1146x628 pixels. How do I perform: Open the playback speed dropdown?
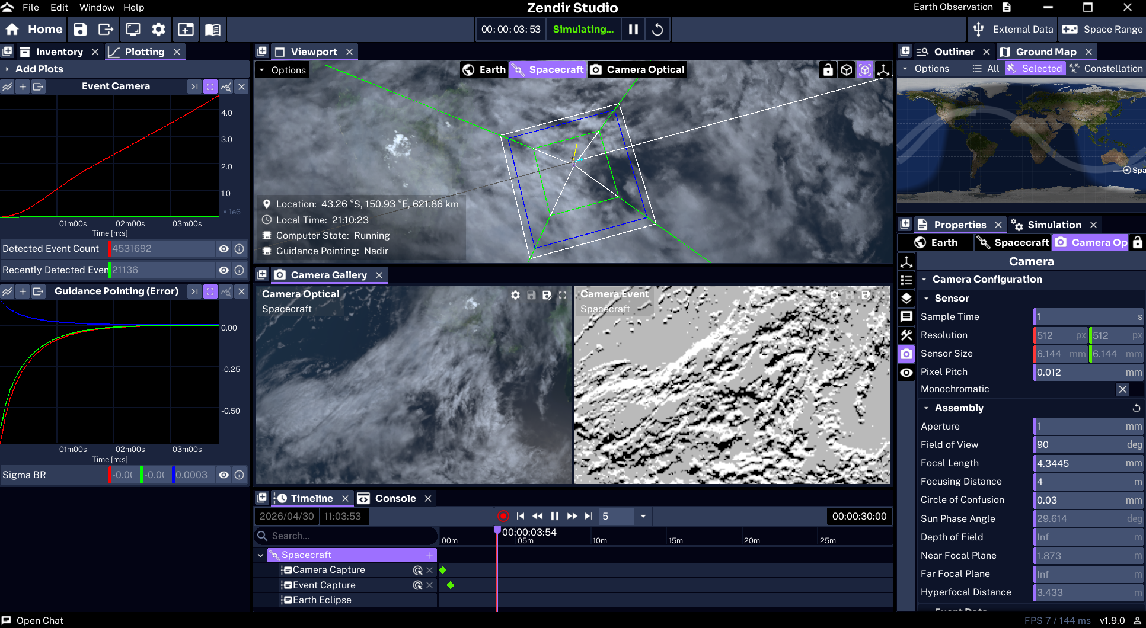643,517
